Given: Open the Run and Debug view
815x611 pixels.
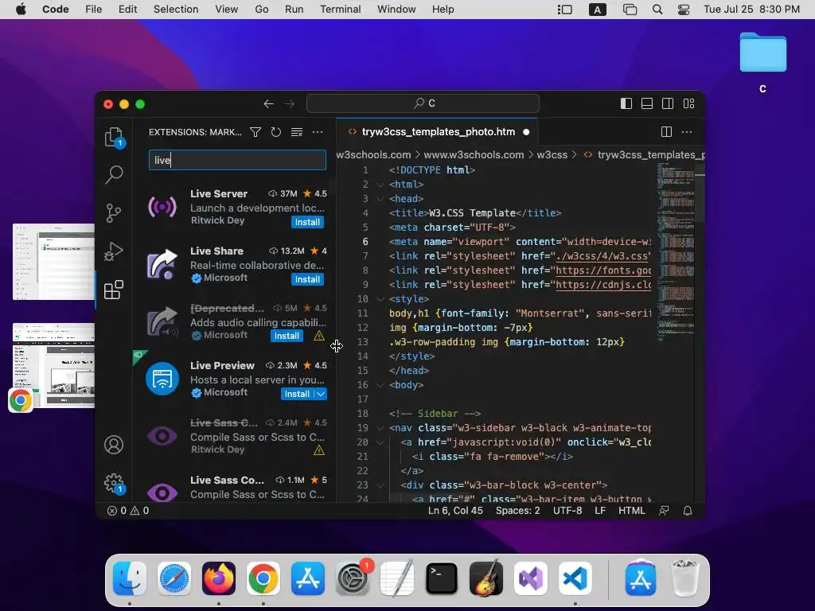Looking at the screenshot, I should click(113, 251).
